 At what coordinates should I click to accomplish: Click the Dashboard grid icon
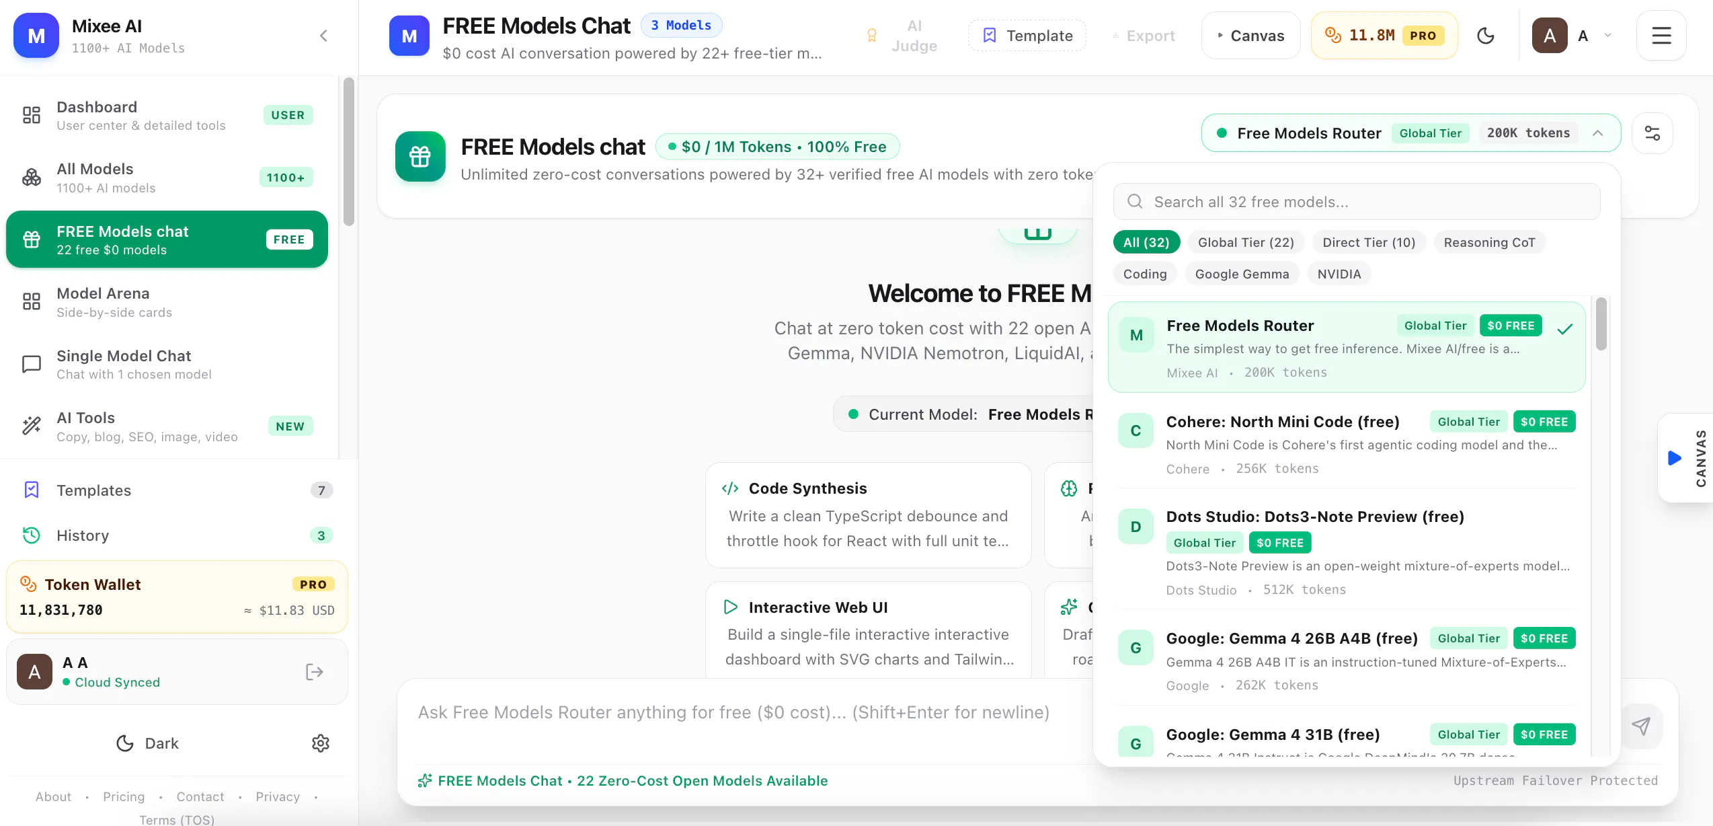pyautogui.click(x=32, y=115)
